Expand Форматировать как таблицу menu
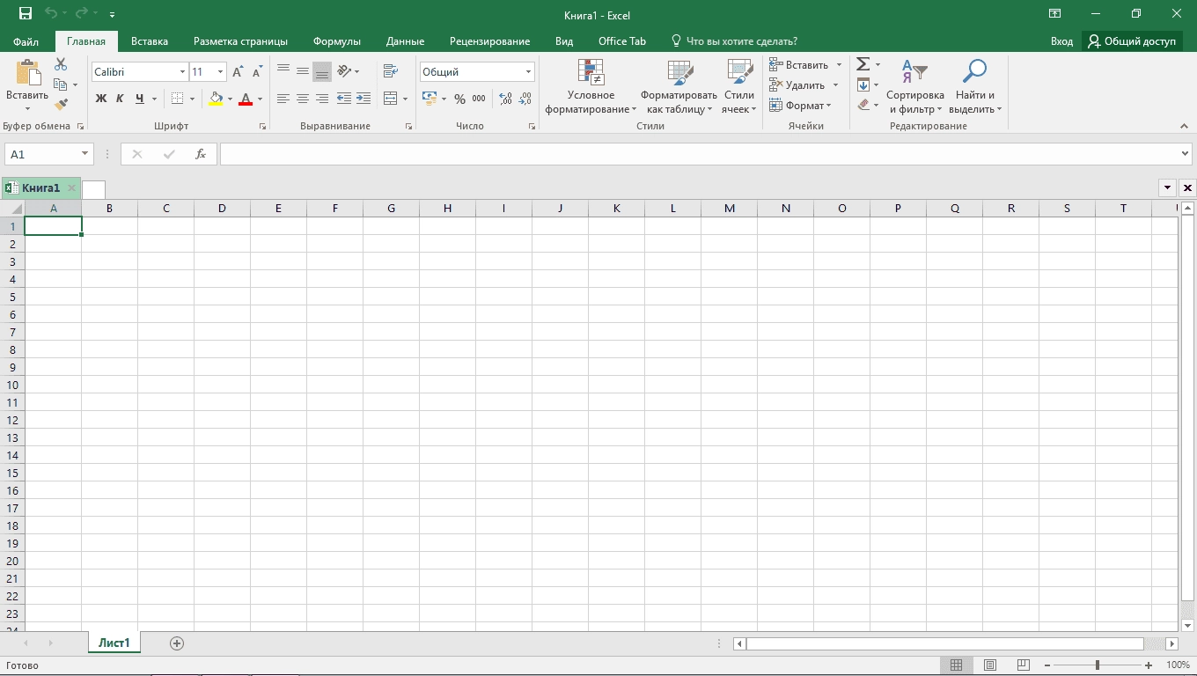 pyautogui.click(x=679, y=86)
